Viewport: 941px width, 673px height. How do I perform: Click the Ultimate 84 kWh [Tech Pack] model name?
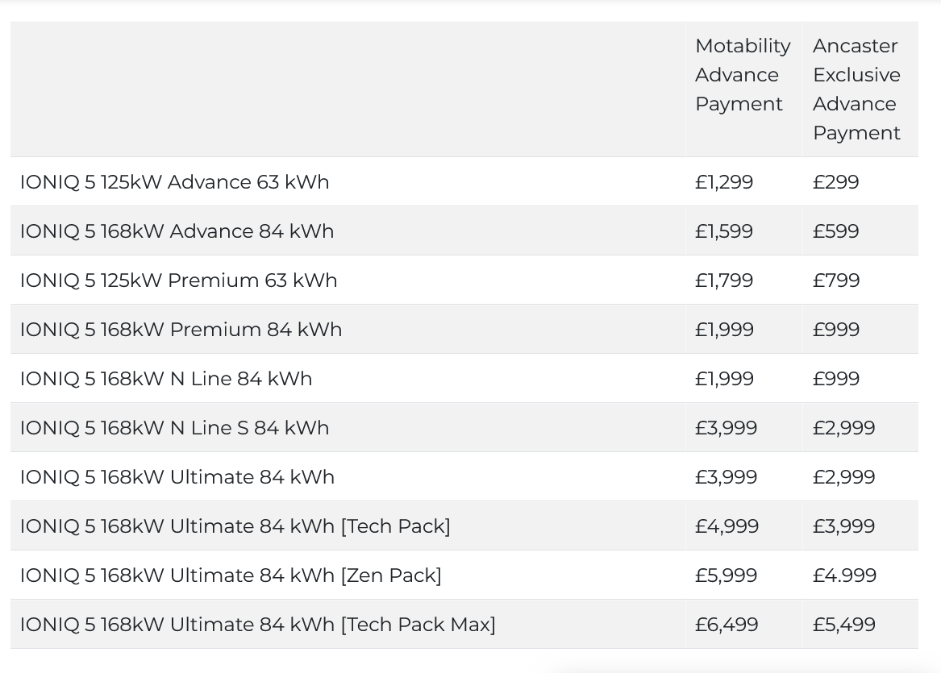(235, 526)
